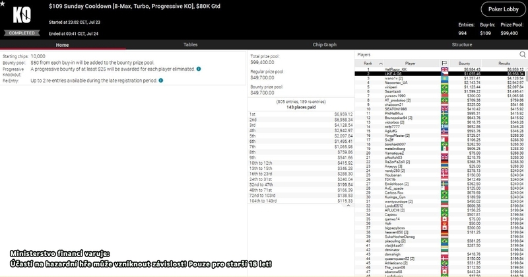Click the German flag beside RaZorFaZoR [2]

444,162
